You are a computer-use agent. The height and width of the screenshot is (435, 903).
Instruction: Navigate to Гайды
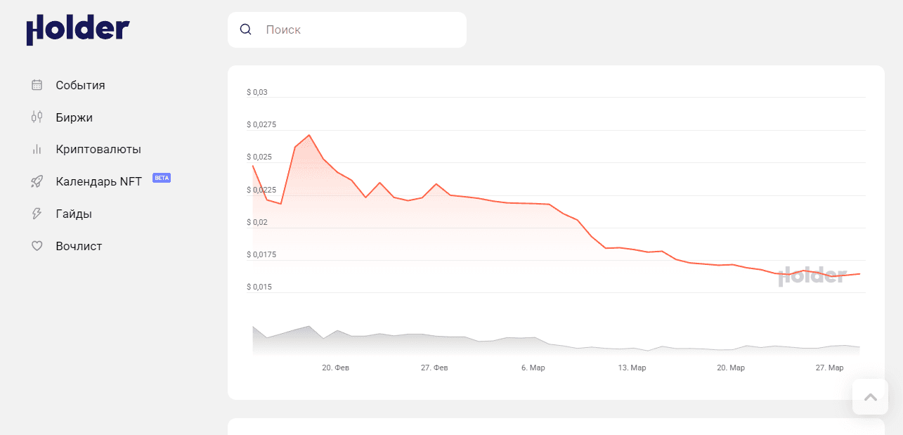coord(74,214)
